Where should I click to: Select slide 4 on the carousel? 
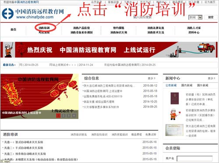[74, 116]
